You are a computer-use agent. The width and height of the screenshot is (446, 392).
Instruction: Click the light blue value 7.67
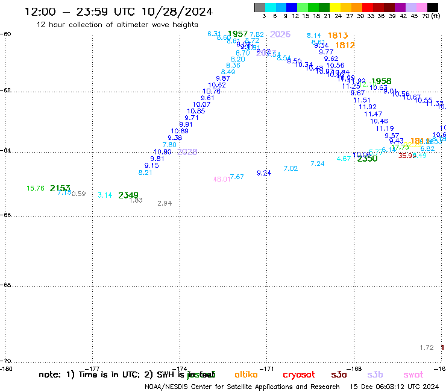pyautogui.click(x=237, y=177)
